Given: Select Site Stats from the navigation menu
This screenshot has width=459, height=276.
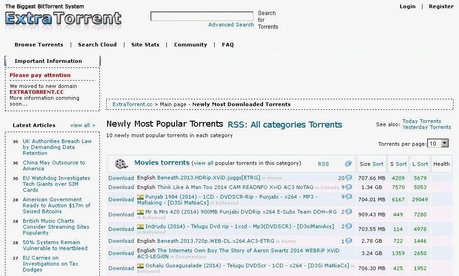Looking at the screenshot, I should point(146,45).
